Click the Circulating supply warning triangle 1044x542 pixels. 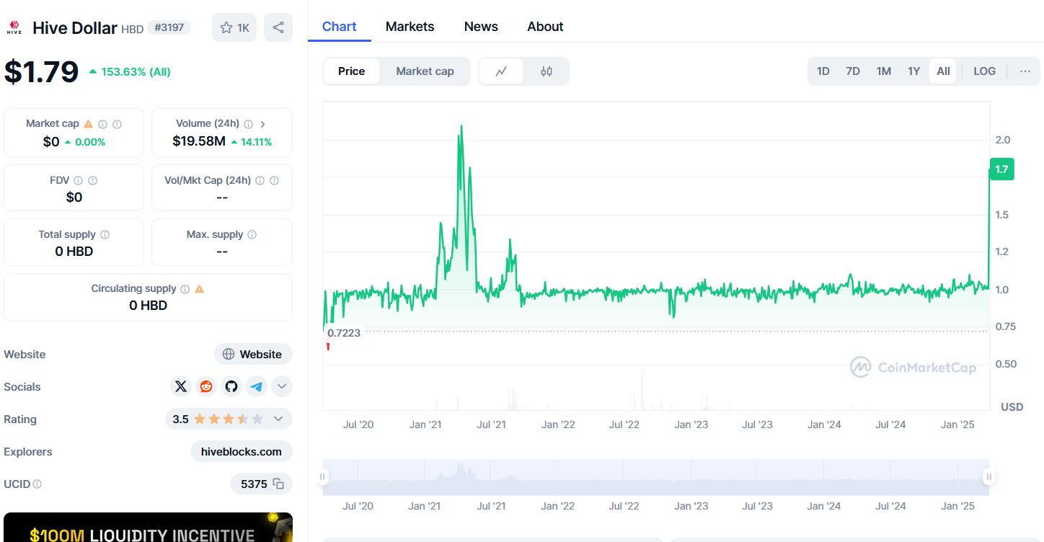(x=200, y=288)
